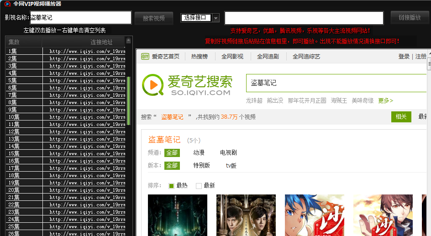Click the 美味奇缘 hot search keyword
This screenshot has width=431, height=236.
(363, 100)
